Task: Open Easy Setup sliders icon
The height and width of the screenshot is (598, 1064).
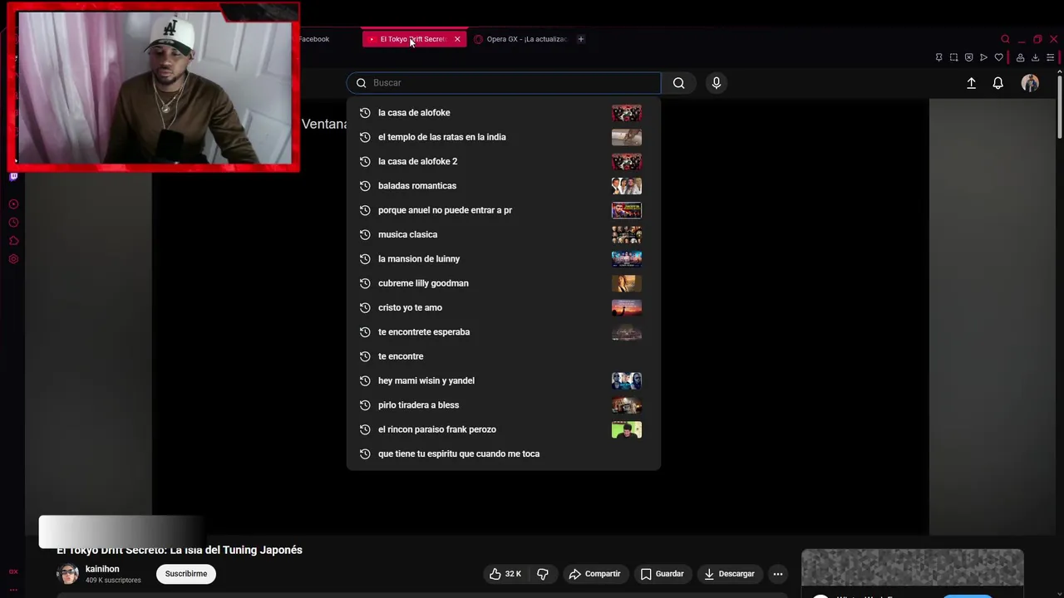Action: 1050,57
